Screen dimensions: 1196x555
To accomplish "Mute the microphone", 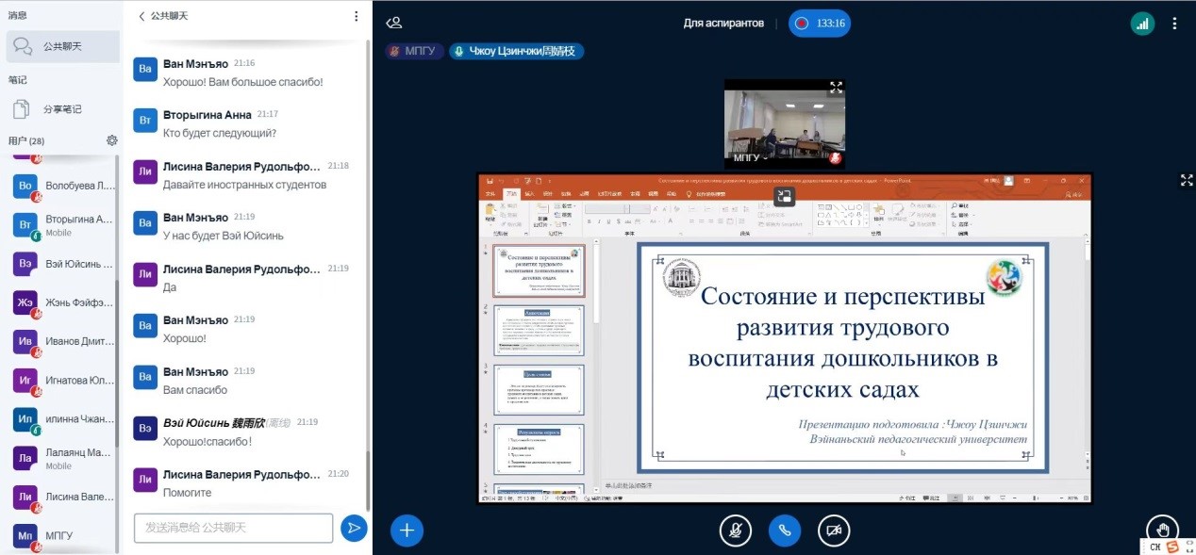I will point(735,531).
